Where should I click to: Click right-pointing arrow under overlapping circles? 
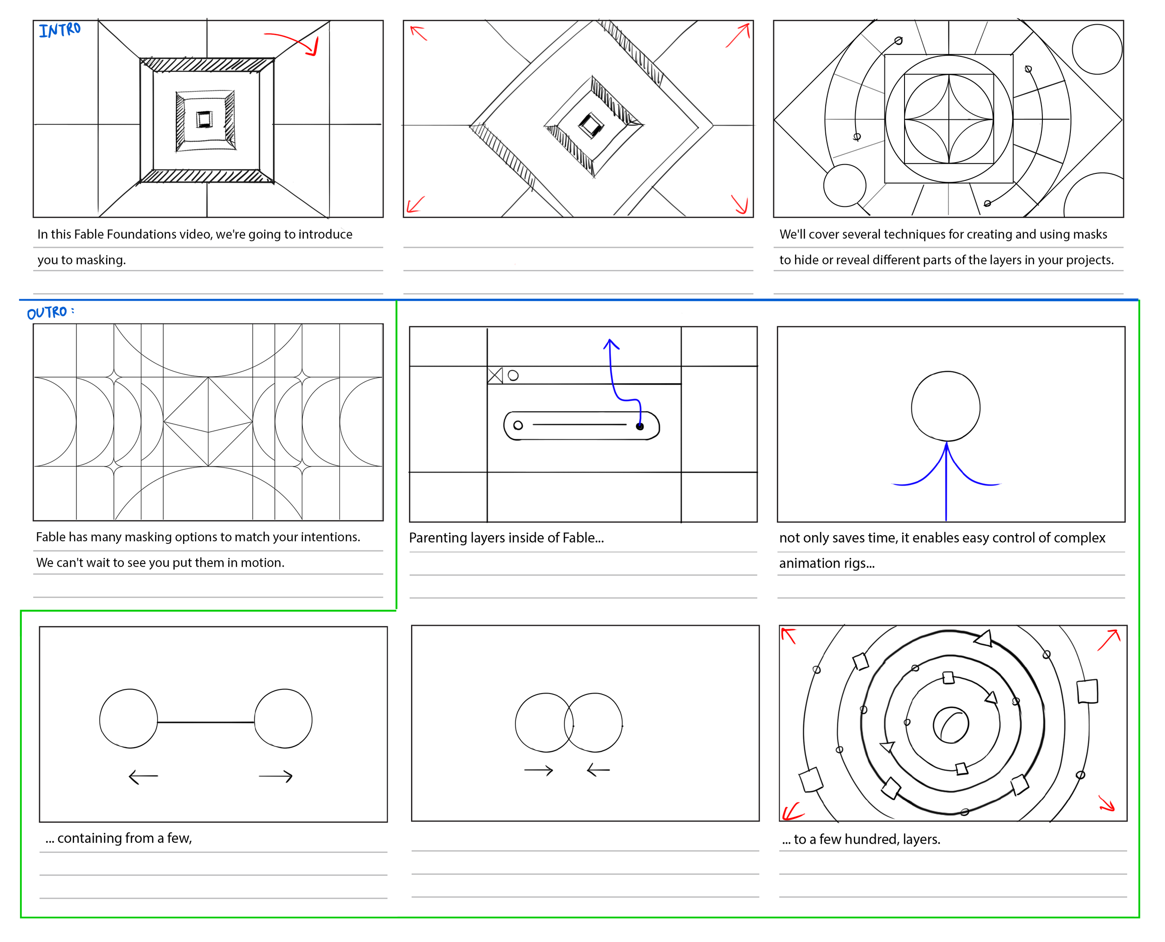tap(539, 770)
